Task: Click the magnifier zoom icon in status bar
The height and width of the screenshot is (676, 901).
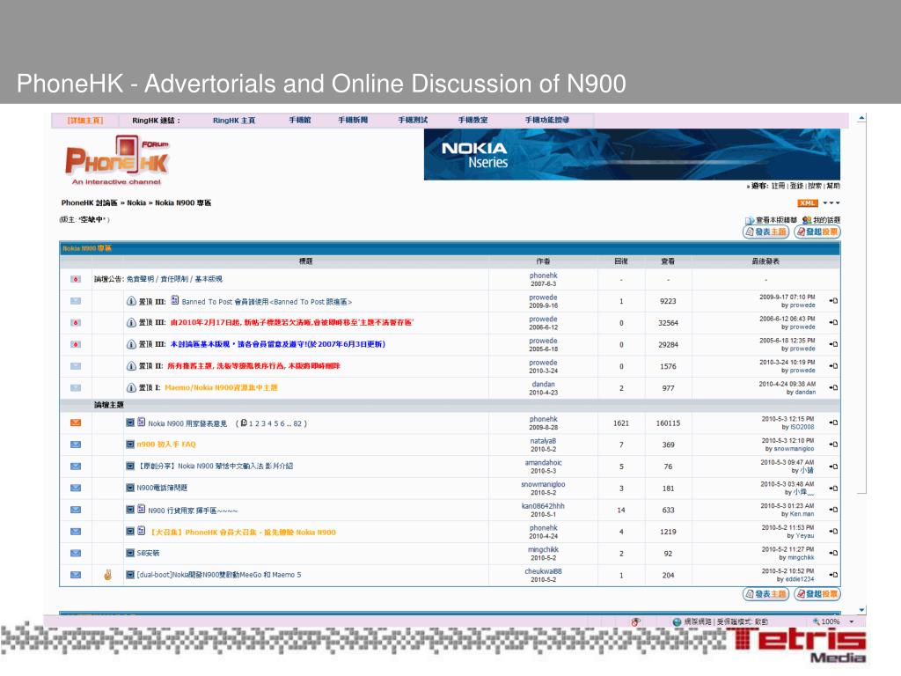Action: coord(816,621)
